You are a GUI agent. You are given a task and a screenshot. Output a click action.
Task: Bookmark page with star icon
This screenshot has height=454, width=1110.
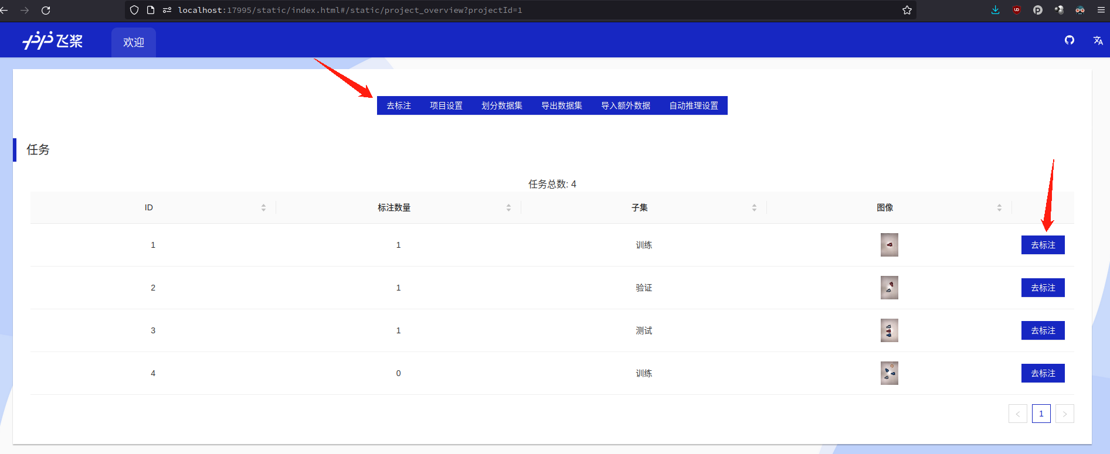907,10
